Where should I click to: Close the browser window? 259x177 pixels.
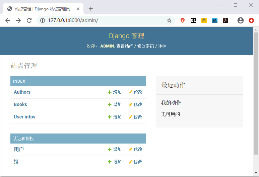(251, 5)
